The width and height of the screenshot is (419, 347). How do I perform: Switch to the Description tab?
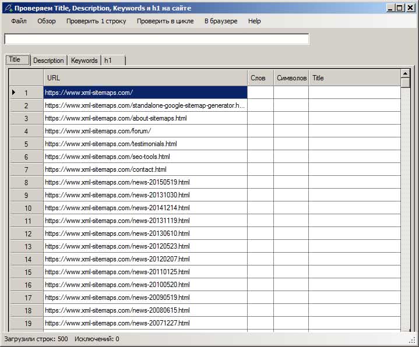click(x=48, y=61)
